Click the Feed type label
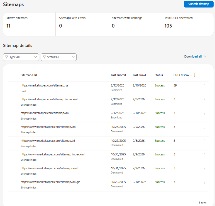Image resolution: width=215 pixels, height=206 pixels. (x=23, y=91)
